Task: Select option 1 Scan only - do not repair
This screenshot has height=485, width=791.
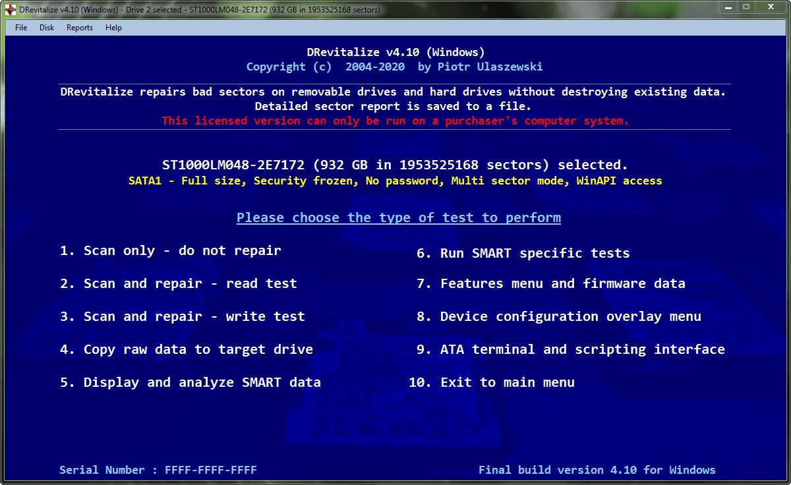Action: [x=171, y=251]
